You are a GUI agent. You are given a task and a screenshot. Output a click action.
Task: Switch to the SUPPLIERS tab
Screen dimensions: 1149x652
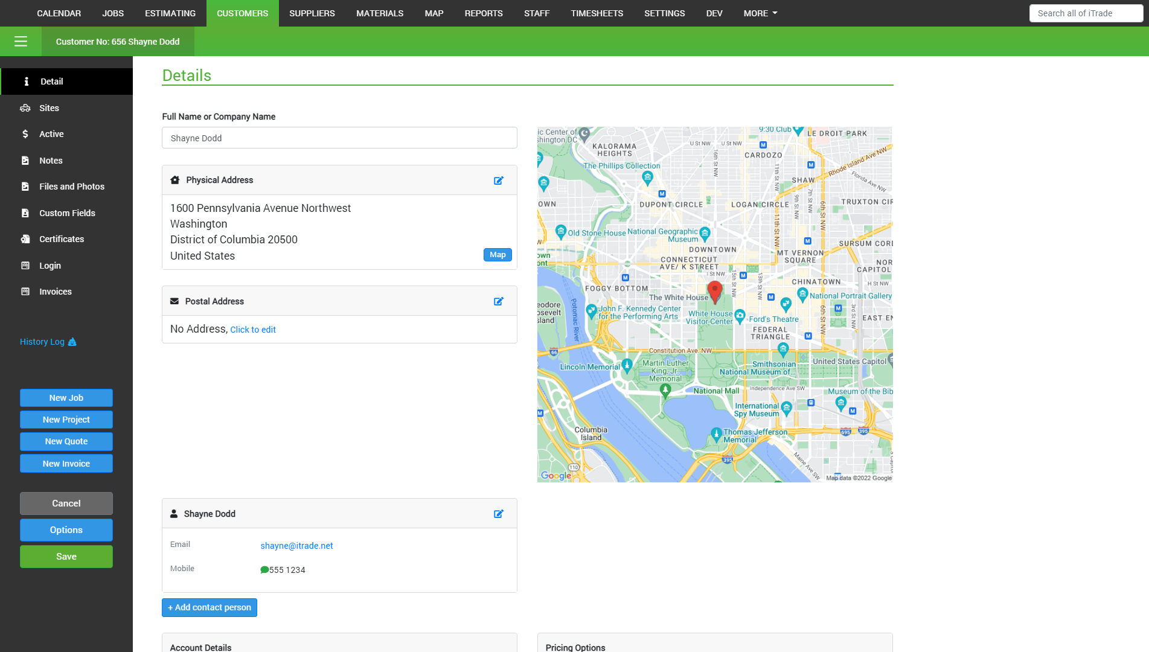pos(312,13)
